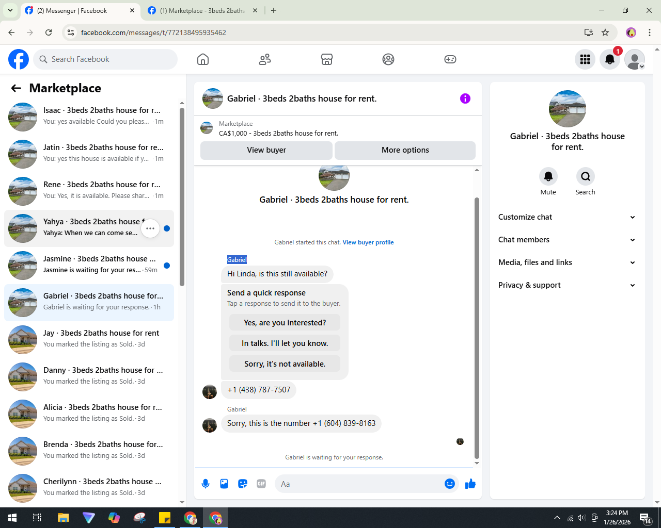The width and height of the screenshot is (661, 528).
Task: Attach a file with the image icon
Action: [x=224, y=484]
